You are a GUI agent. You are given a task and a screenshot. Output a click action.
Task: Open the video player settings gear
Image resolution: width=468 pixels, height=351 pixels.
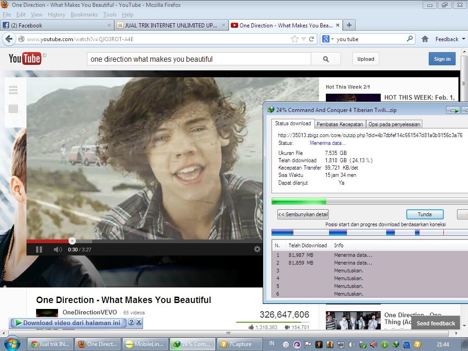(257, 249)
